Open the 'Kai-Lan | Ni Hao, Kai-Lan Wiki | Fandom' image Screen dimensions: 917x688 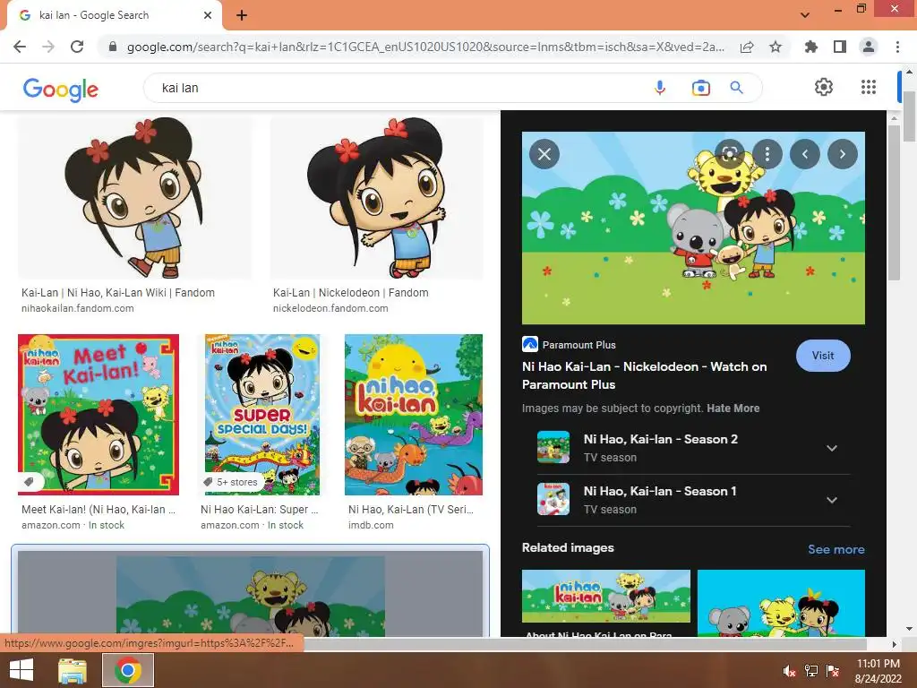[134, 197]
